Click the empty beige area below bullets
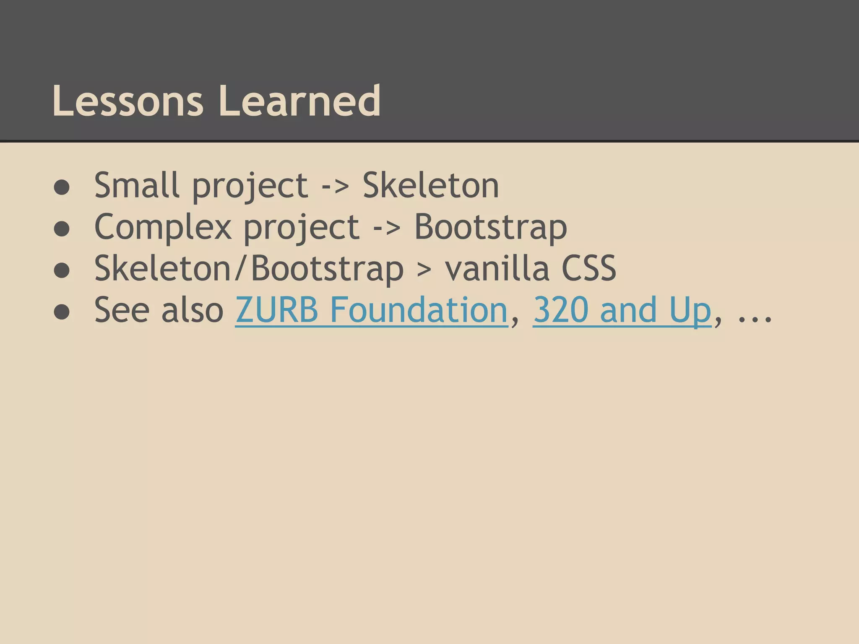This screenshot has width=859, height=644. pyautogui.click(x=429, y=482)
